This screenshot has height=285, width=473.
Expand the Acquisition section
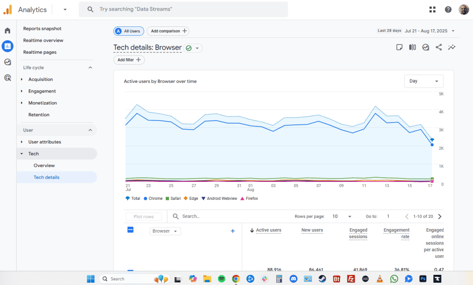click(40, 80)
